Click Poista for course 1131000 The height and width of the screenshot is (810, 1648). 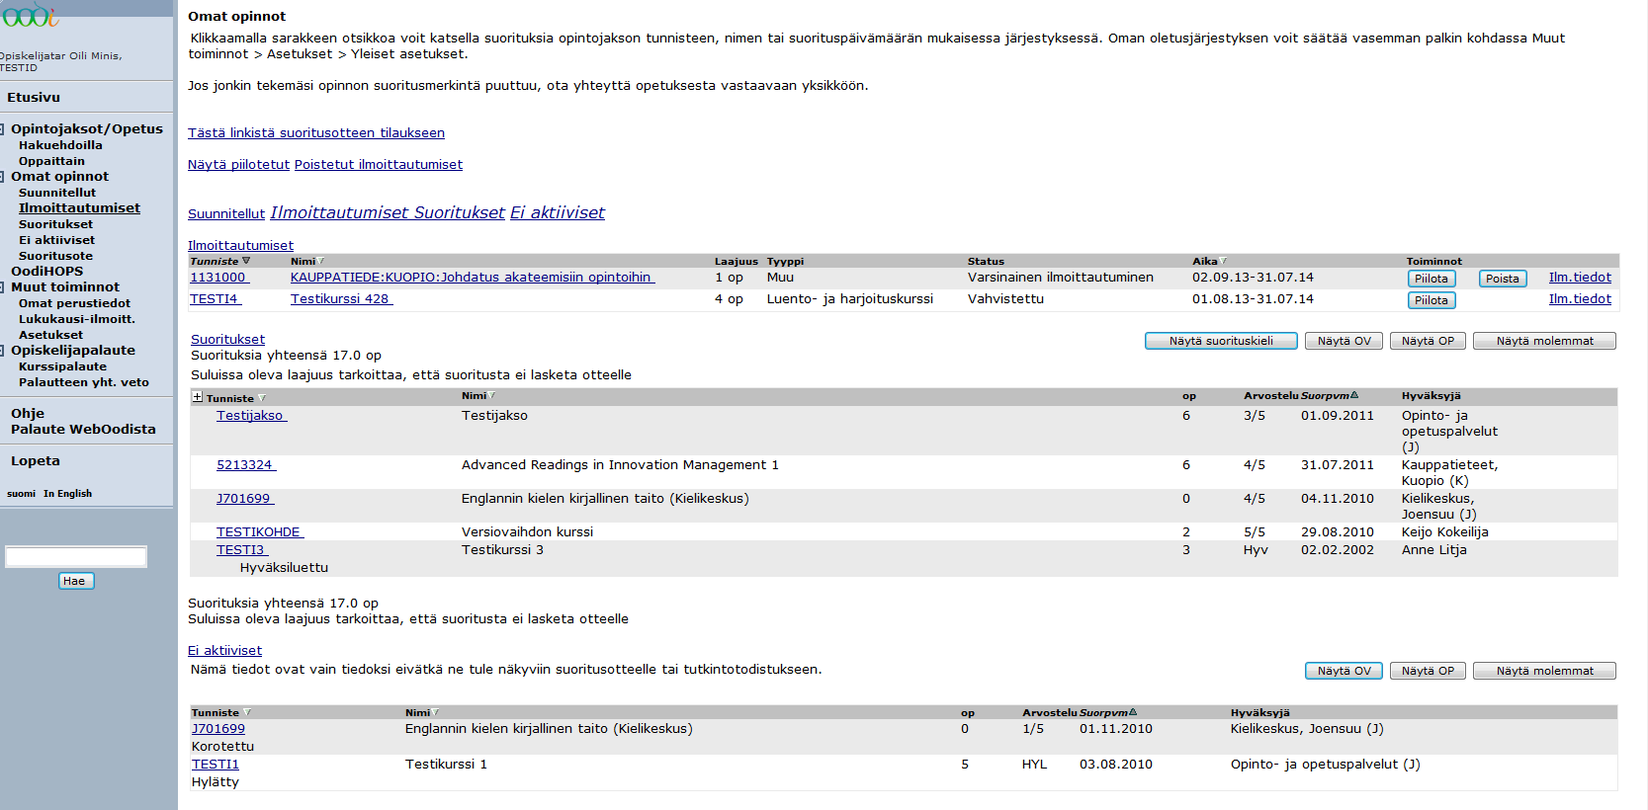pyautogui.click(x=1503, y=279)
